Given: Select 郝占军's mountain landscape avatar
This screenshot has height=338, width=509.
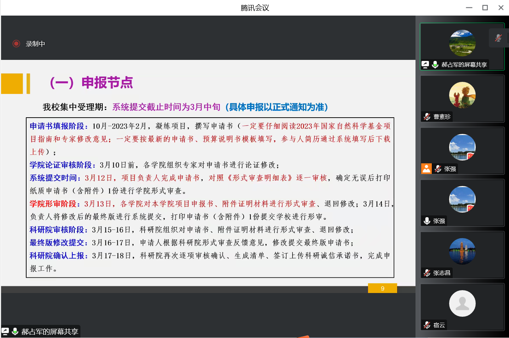Looking at the screenshot, I should [462, 43].
